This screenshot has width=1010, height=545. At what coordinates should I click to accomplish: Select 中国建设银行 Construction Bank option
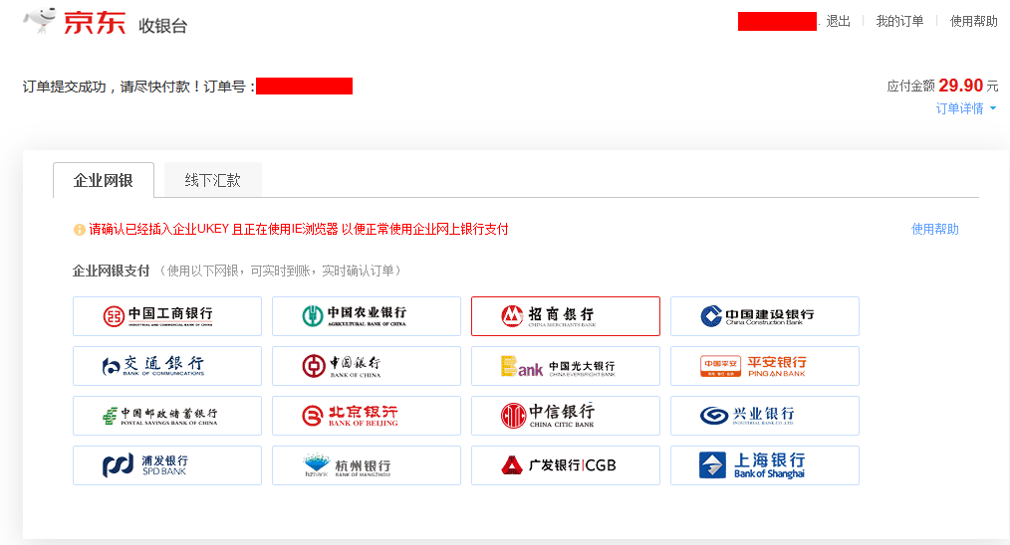[765, 316]
